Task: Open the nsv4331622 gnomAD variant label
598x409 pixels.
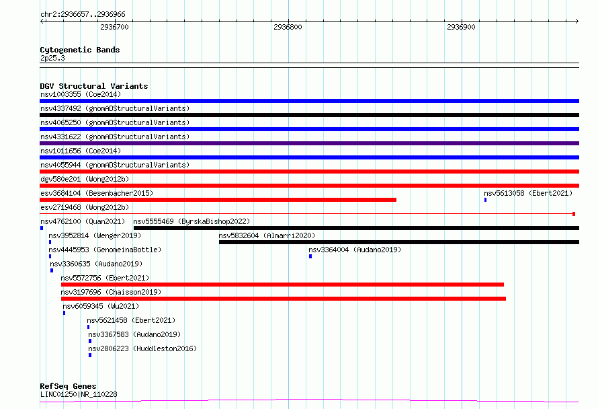Action: pos(115,137)
